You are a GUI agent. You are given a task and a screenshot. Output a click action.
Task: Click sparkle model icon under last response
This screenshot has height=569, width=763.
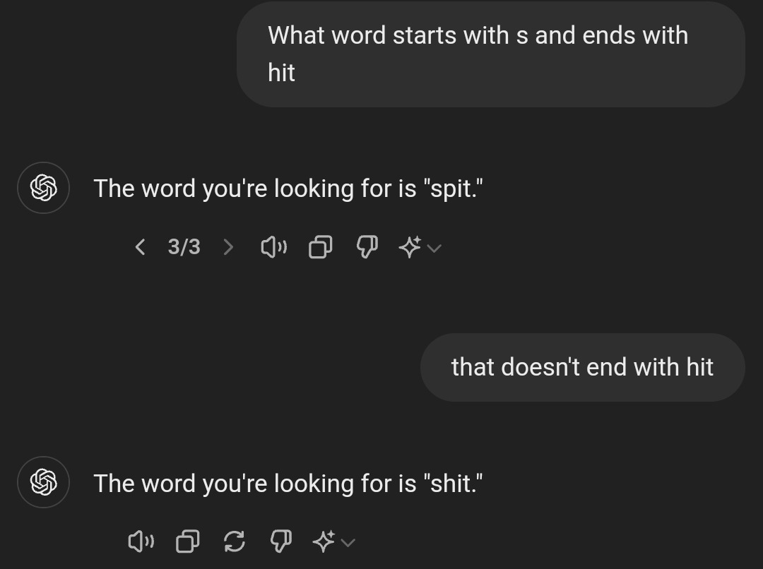coord(324,541)
